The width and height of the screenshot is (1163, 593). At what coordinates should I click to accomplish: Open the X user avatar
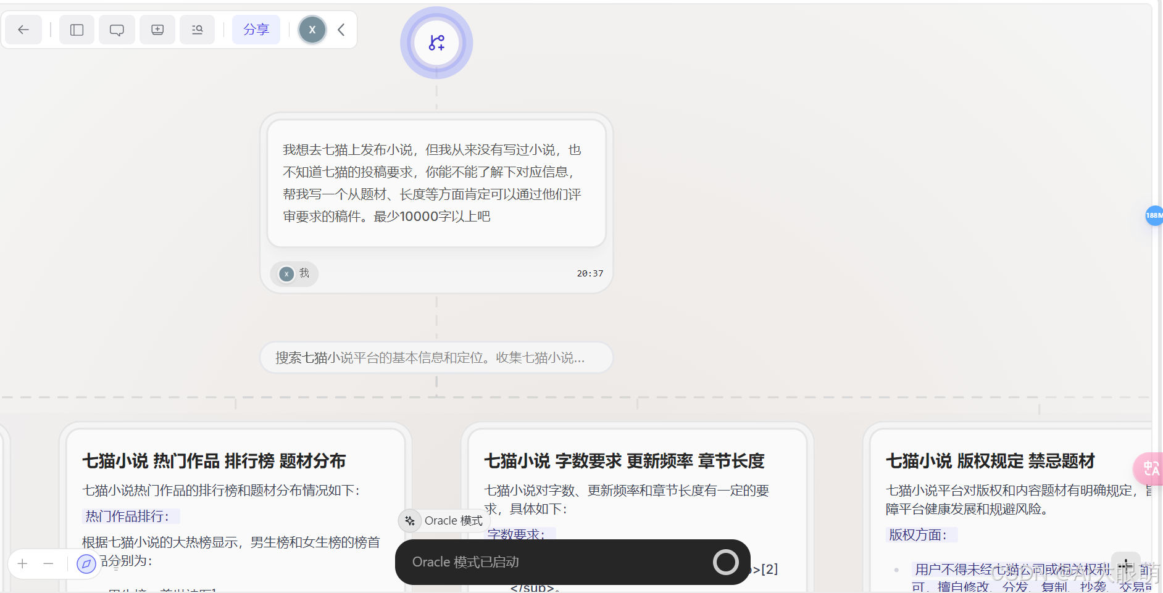pyautogui.click(x=312, y=30)
